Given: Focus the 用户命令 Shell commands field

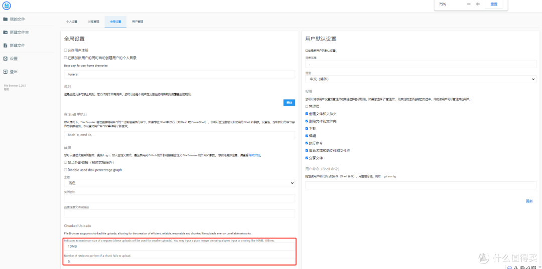Looking at the screenshot, I should click(421, 185).
